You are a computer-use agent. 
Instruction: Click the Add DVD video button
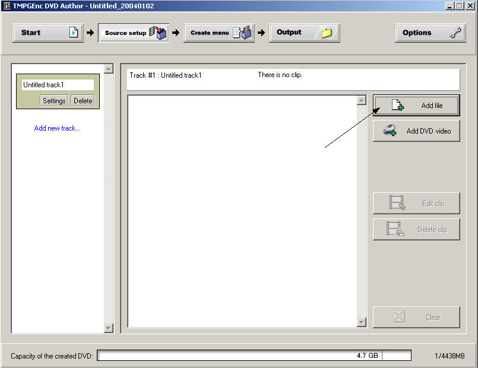[416, 131]
